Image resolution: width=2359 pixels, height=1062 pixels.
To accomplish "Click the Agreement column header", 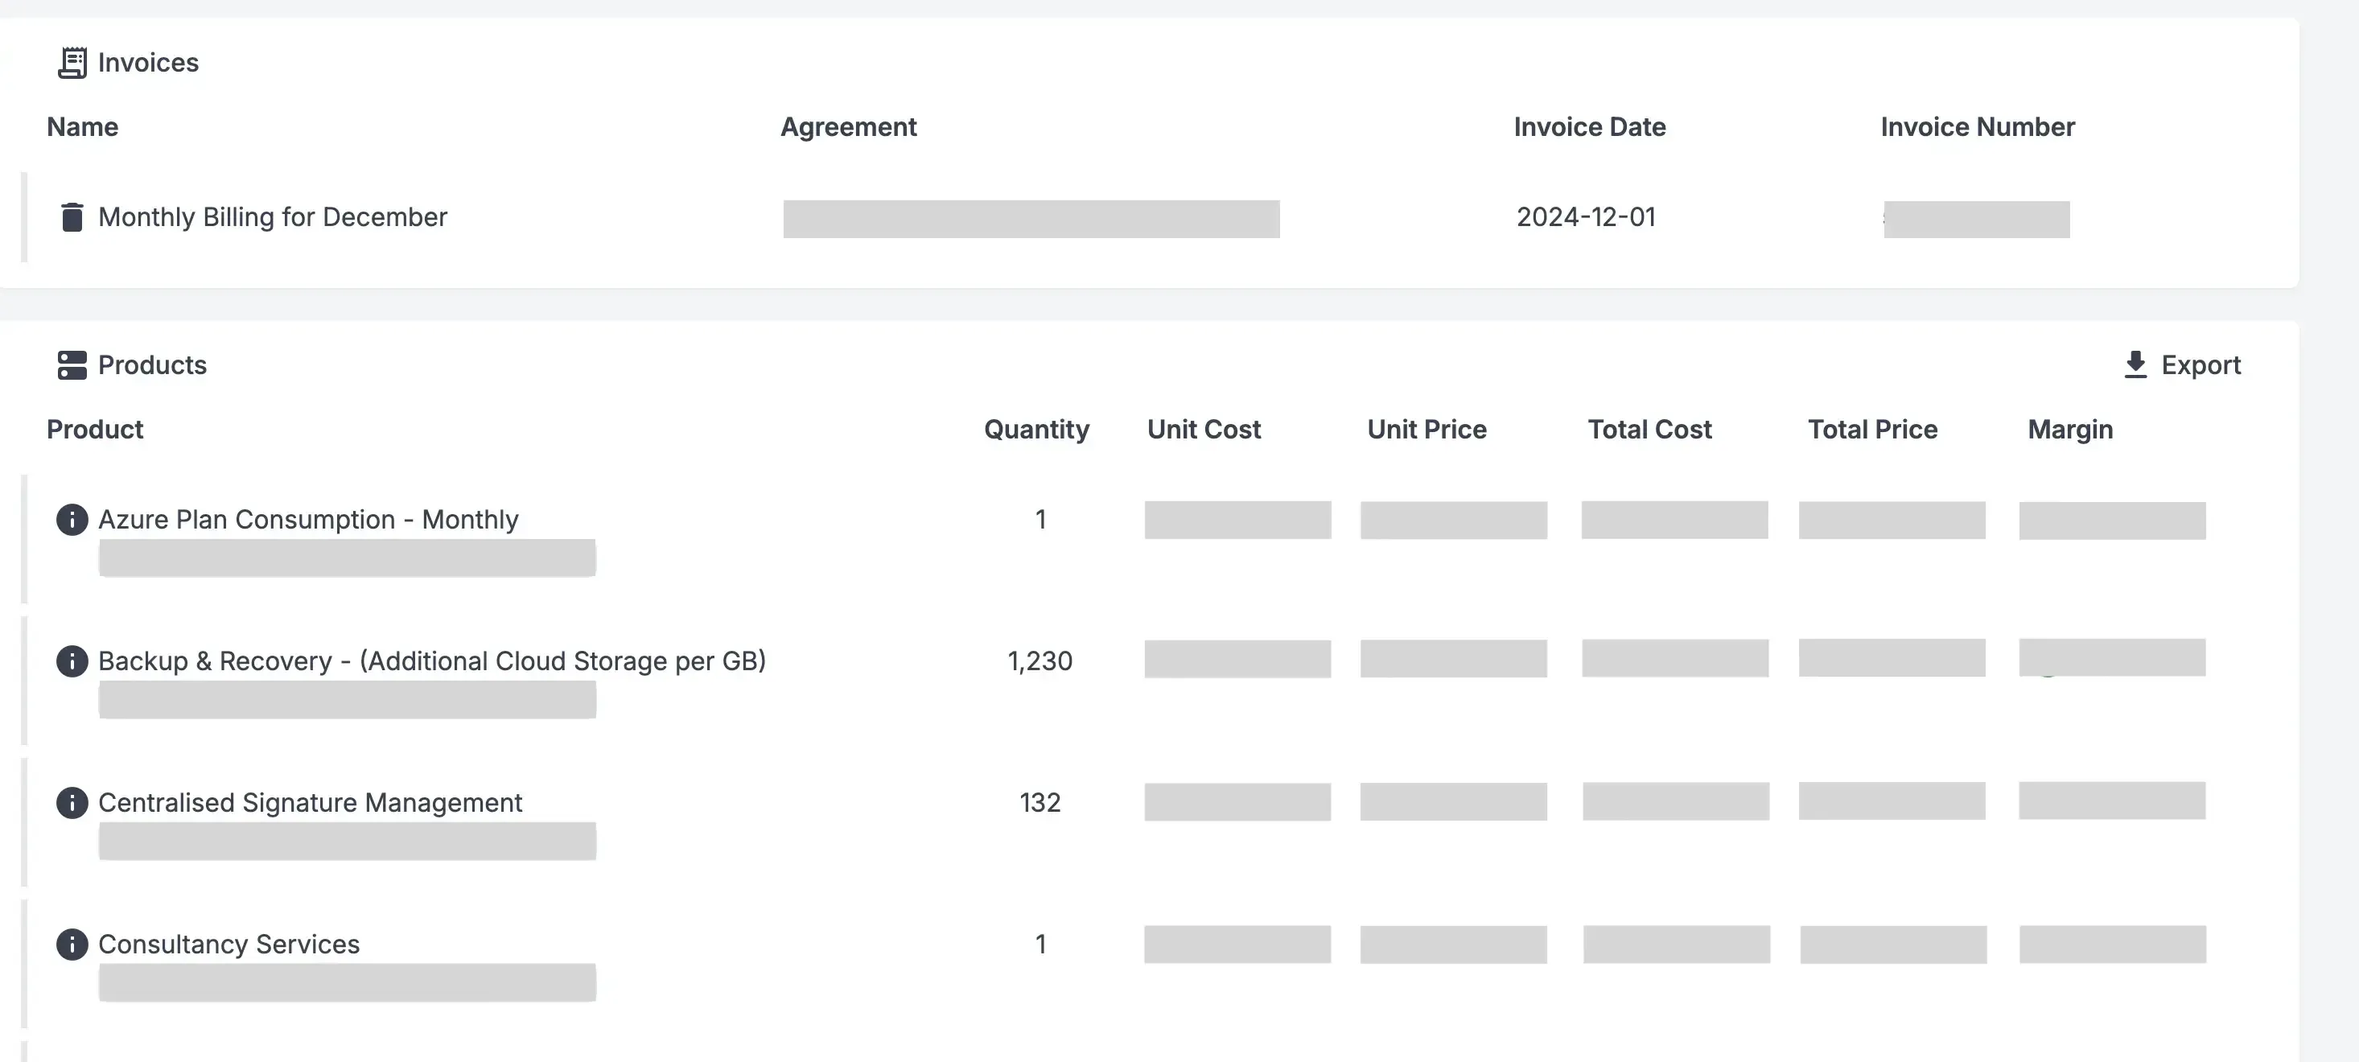I will pos(848,126).
